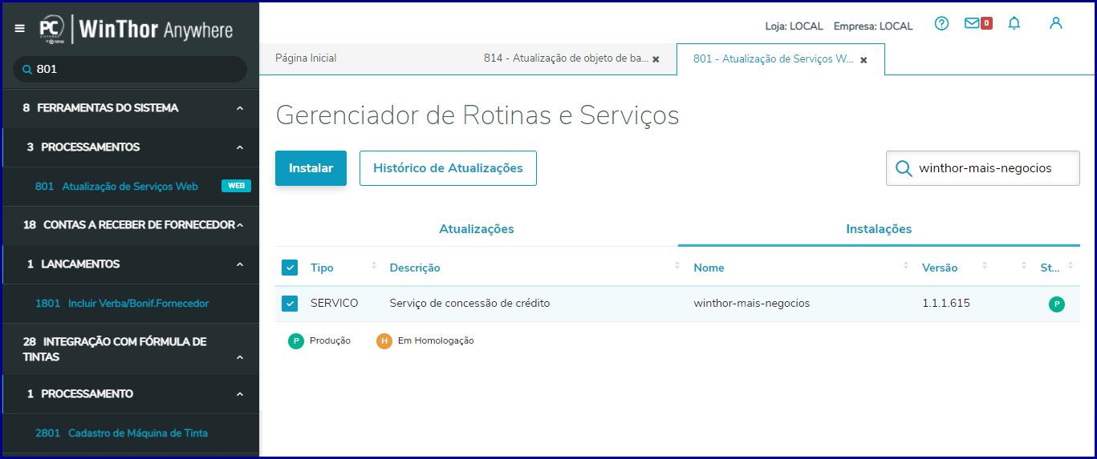Click the winthor-mais-negocios name cell
1097x459 pixels.
click(752, 304)
